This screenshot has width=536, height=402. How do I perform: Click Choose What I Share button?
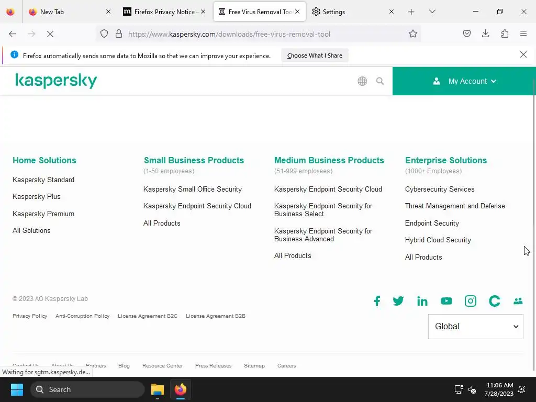pyautogui.click(x=315, y=55)
